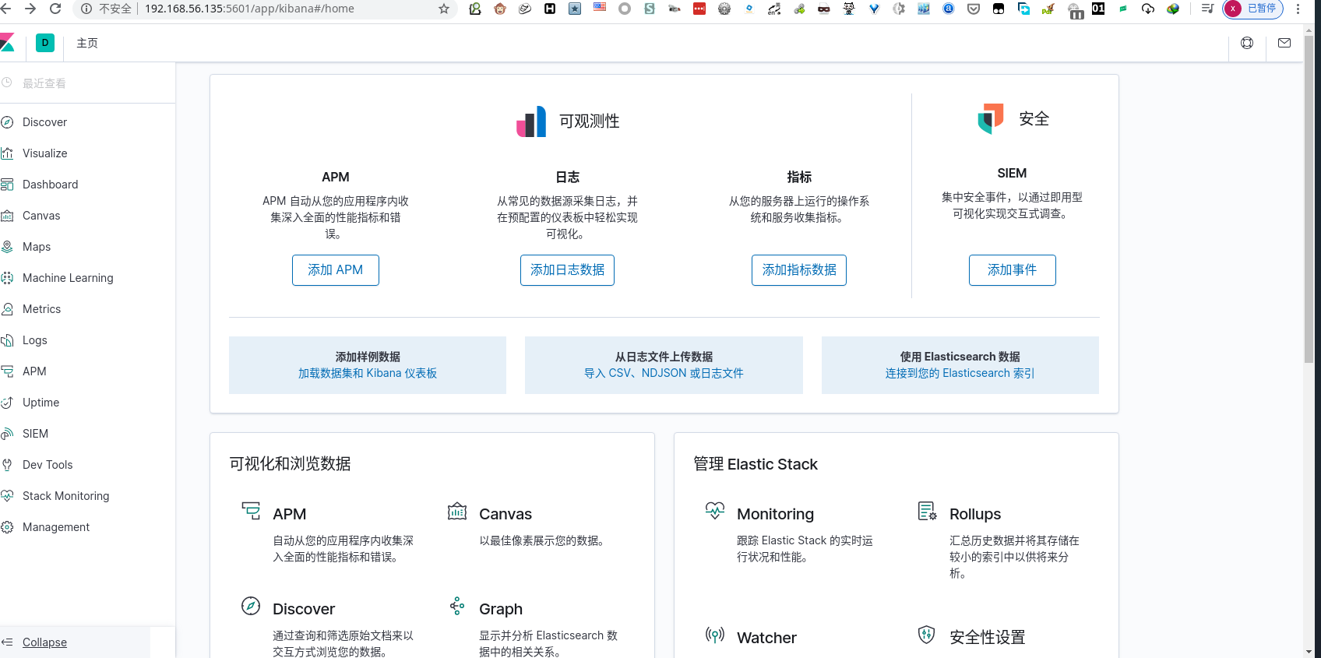The height and width of the screenshot is (658, 1321).
Task: Open the Graph card title
Action: click(501, 609)
